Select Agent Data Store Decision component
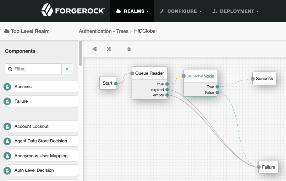The width and height of the screenshot is (286, 181). (x=42, y=141)
